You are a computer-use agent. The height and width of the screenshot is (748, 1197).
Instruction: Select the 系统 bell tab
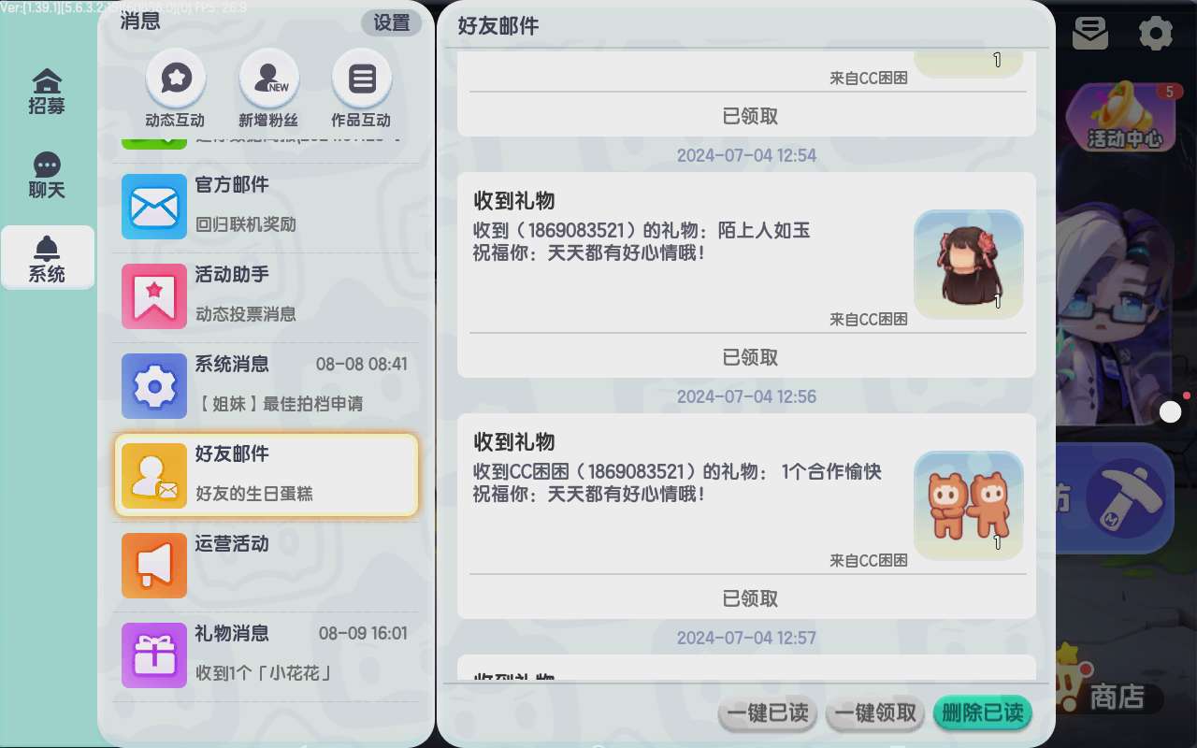47,258
